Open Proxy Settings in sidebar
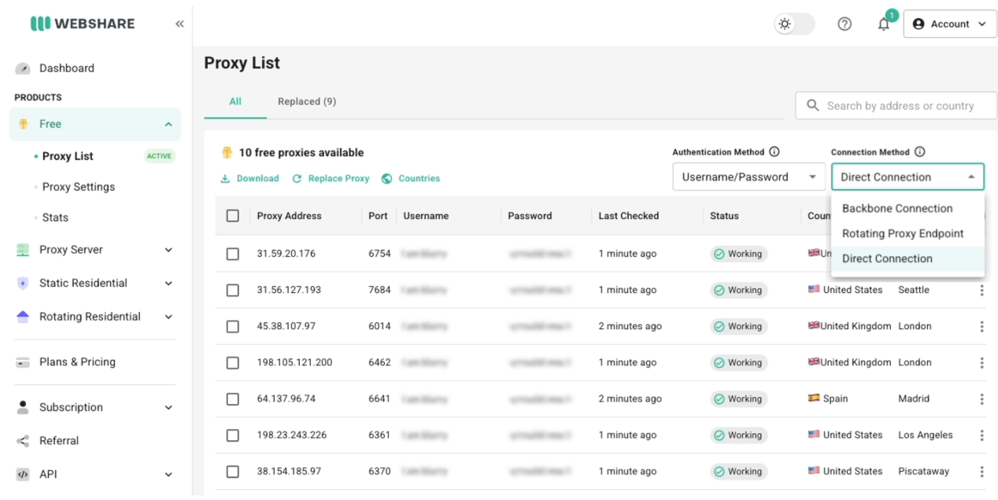This screenshot has width=998, height=500. click(79, 187)
